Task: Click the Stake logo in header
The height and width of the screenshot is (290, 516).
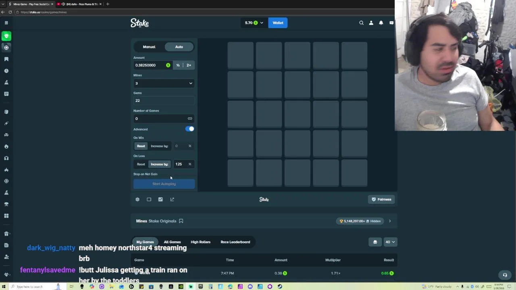Action: (x=139, y=23)
